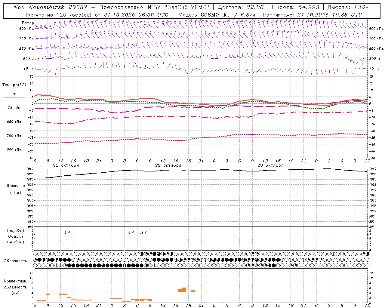The width and height of the screenshot is (385, 308).
Task: Select the '(мм/3ч.)' precipitation unit label
Action: (16, 231)
